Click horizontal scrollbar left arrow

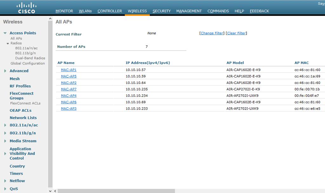pyautogui.click(x=55, y=191)
